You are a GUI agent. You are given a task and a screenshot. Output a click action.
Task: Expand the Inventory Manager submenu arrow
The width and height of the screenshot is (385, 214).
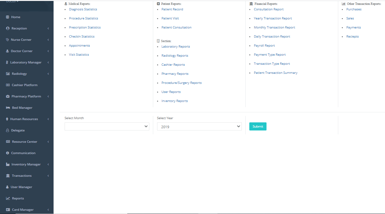click(x=48, y=164)
